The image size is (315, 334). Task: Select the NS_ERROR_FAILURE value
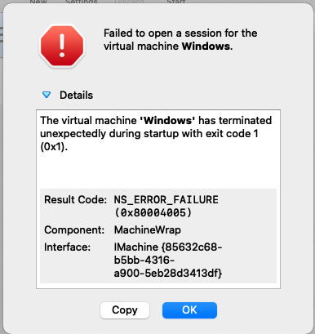(x=166, y=199)
